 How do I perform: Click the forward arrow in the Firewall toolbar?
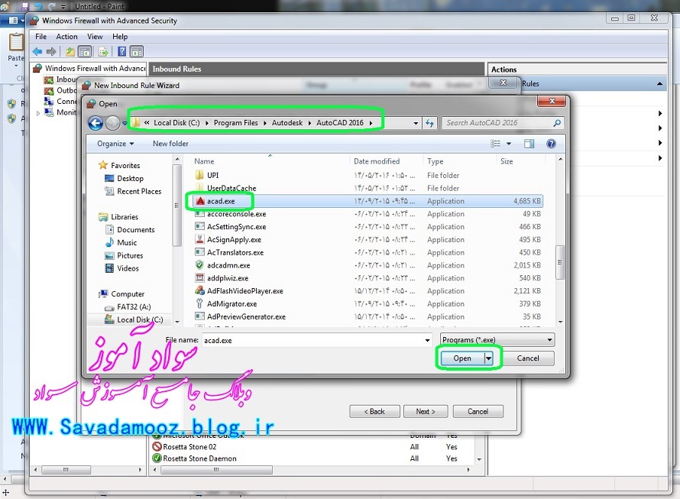click(x=51, y=52)
